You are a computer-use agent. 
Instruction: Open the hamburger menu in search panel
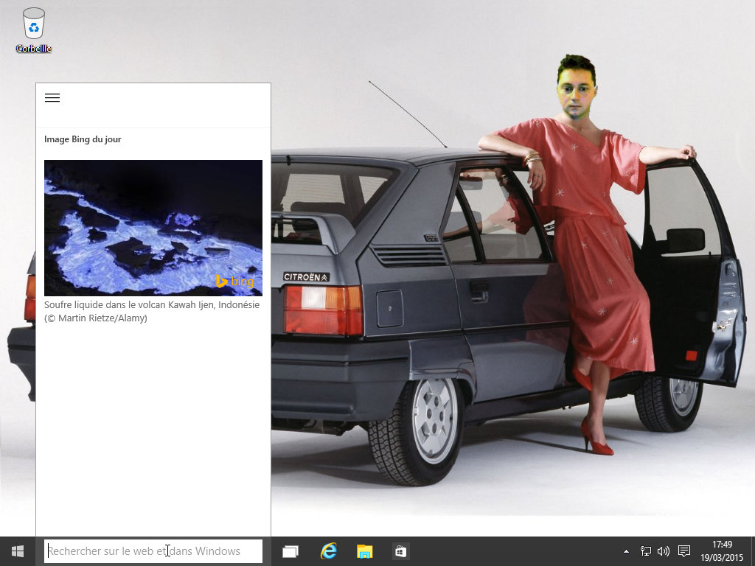[x=52, y=98]
